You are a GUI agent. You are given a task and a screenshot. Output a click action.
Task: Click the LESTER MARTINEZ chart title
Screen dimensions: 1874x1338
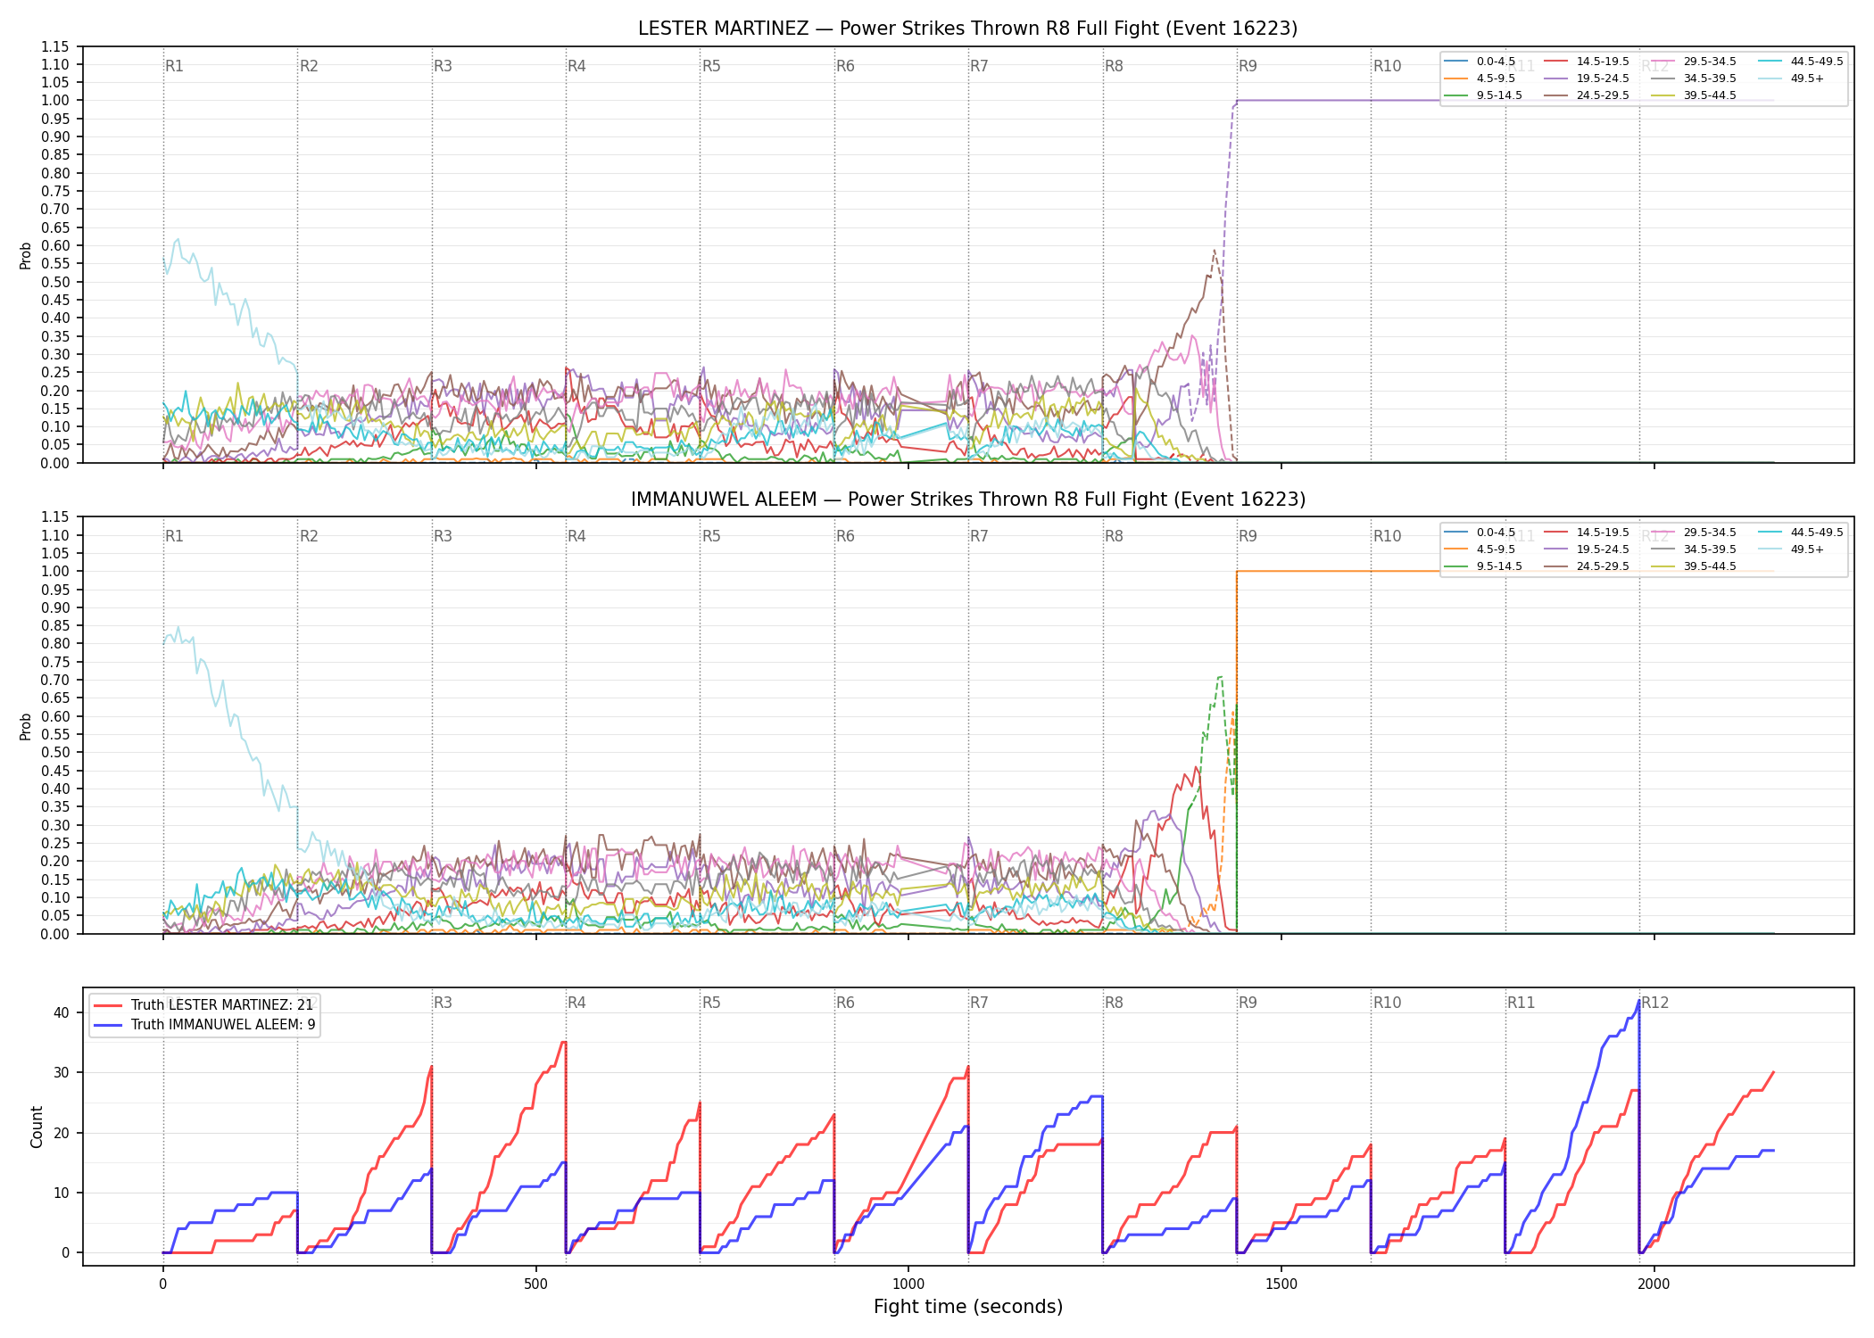click(x=967, y=29)
